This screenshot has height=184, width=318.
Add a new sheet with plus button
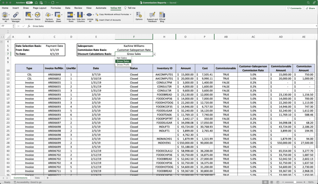[48, 178]
